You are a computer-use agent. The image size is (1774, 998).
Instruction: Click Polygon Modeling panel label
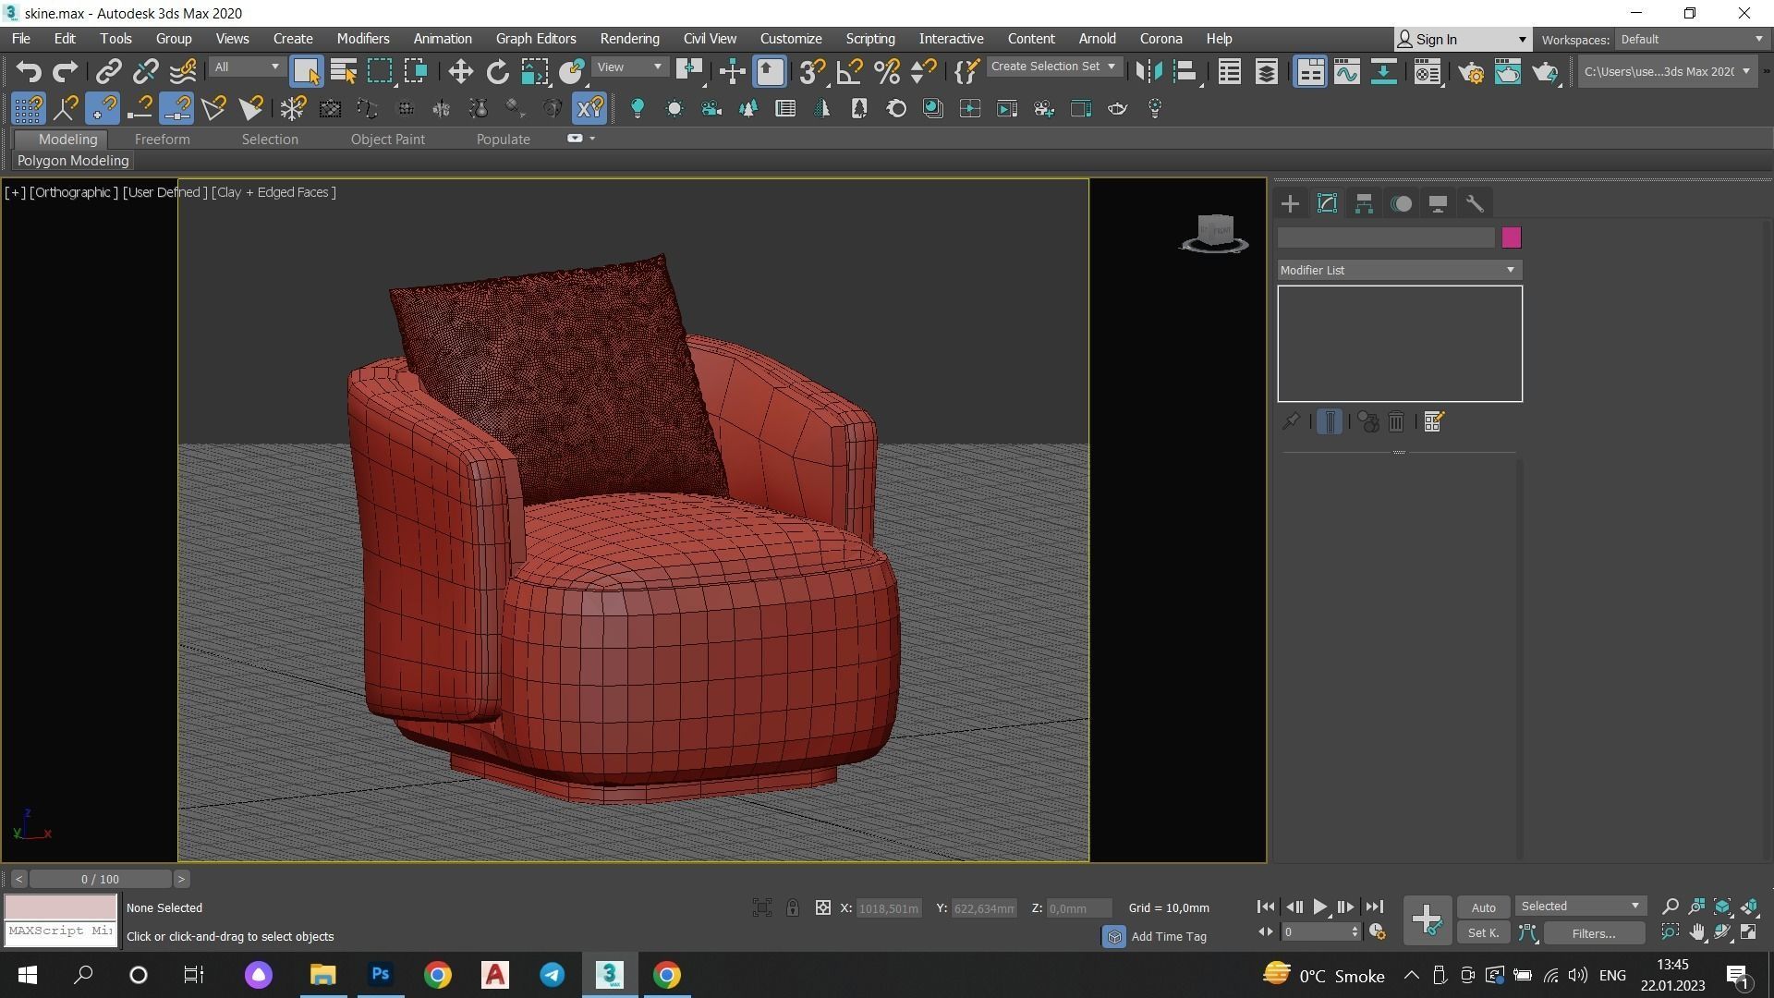[x=73, y=161]
